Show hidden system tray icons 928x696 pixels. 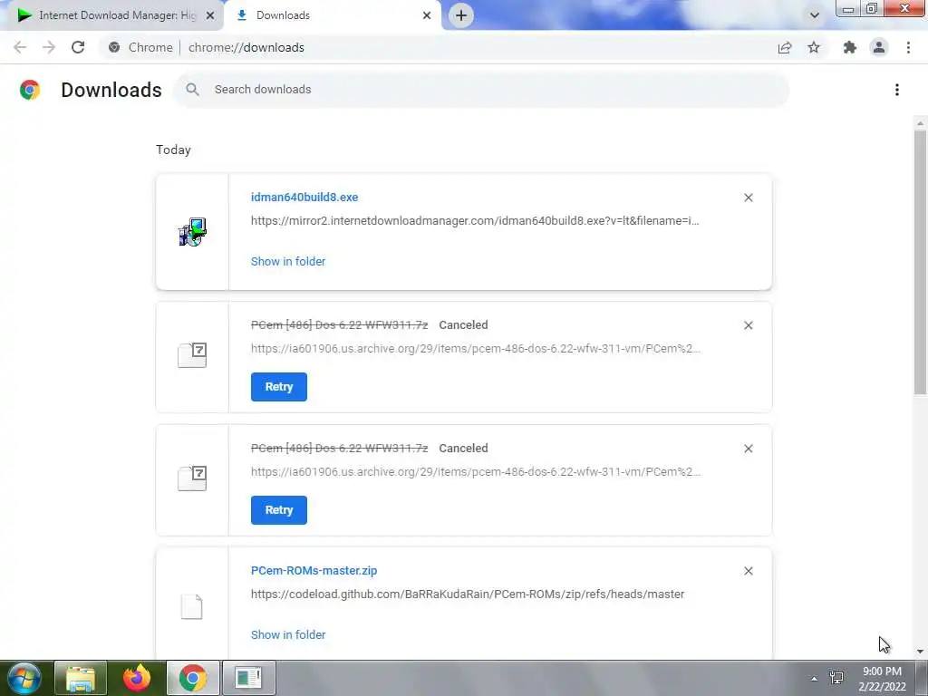pos(815,679)
